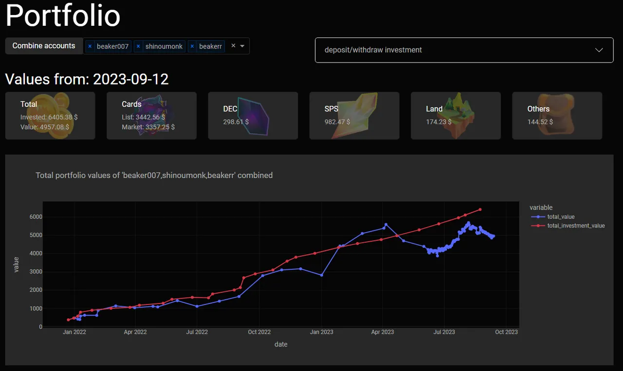Click the 'Apr 2023' x-axis label
This screenshot has width=623, height=371.
tap(383, 332)
